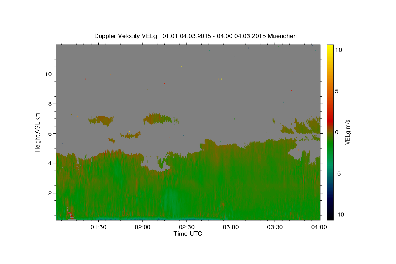Viewport: 396px width, 264px height.
Task: Click the colorbar label VELg m/s
Action: (x=347, y=132)
